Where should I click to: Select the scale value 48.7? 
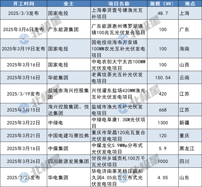pos(163,13)
